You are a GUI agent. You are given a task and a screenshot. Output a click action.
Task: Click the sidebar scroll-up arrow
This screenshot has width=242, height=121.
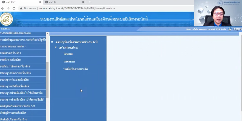click(47, 34)
